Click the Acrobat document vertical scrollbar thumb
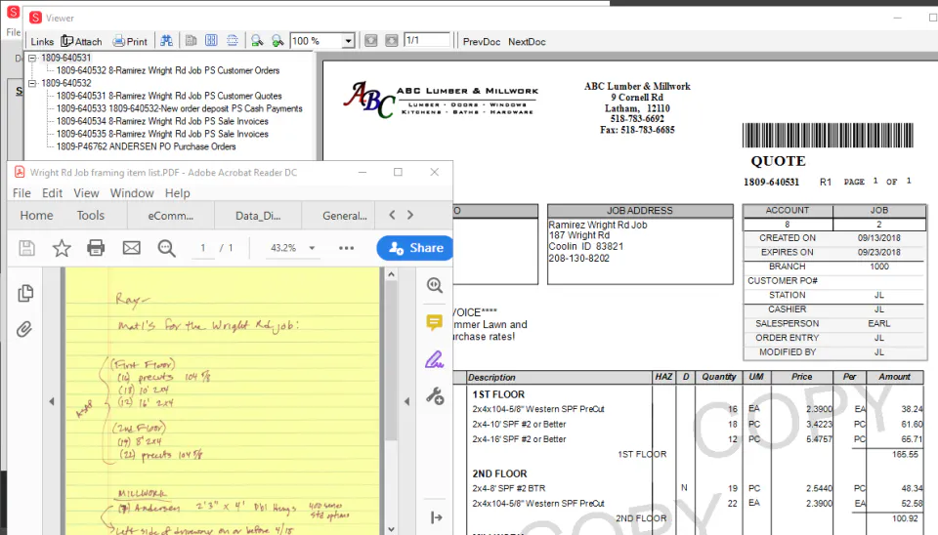 coord(391,361)
